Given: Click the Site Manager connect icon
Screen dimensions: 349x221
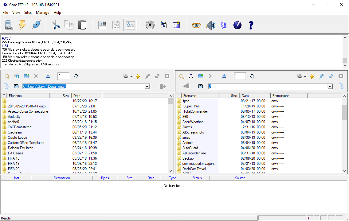Looking at the screenshot, I should pyautogui.click(x=9, y=25).
